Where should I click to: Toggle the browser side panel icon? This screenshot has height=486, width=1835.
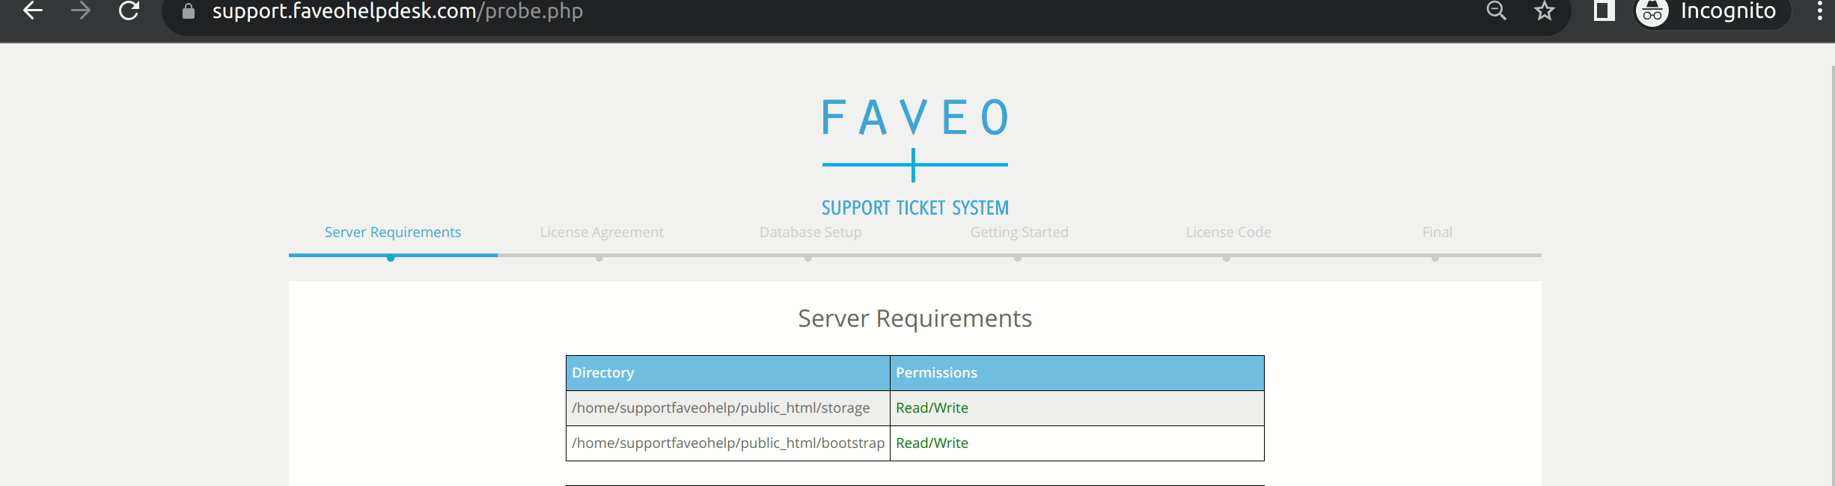point(1604,10)
